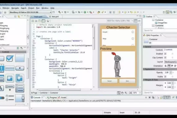The image size is (177, 118).
Task: Click the green Run button in toolbar
Action: (x=85, y=12)
